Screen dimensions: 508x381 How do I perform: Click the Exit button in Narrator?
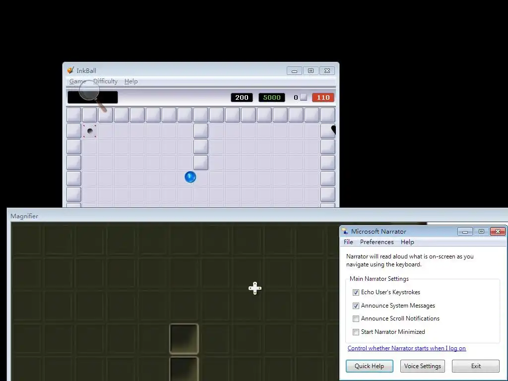[476, 366]
